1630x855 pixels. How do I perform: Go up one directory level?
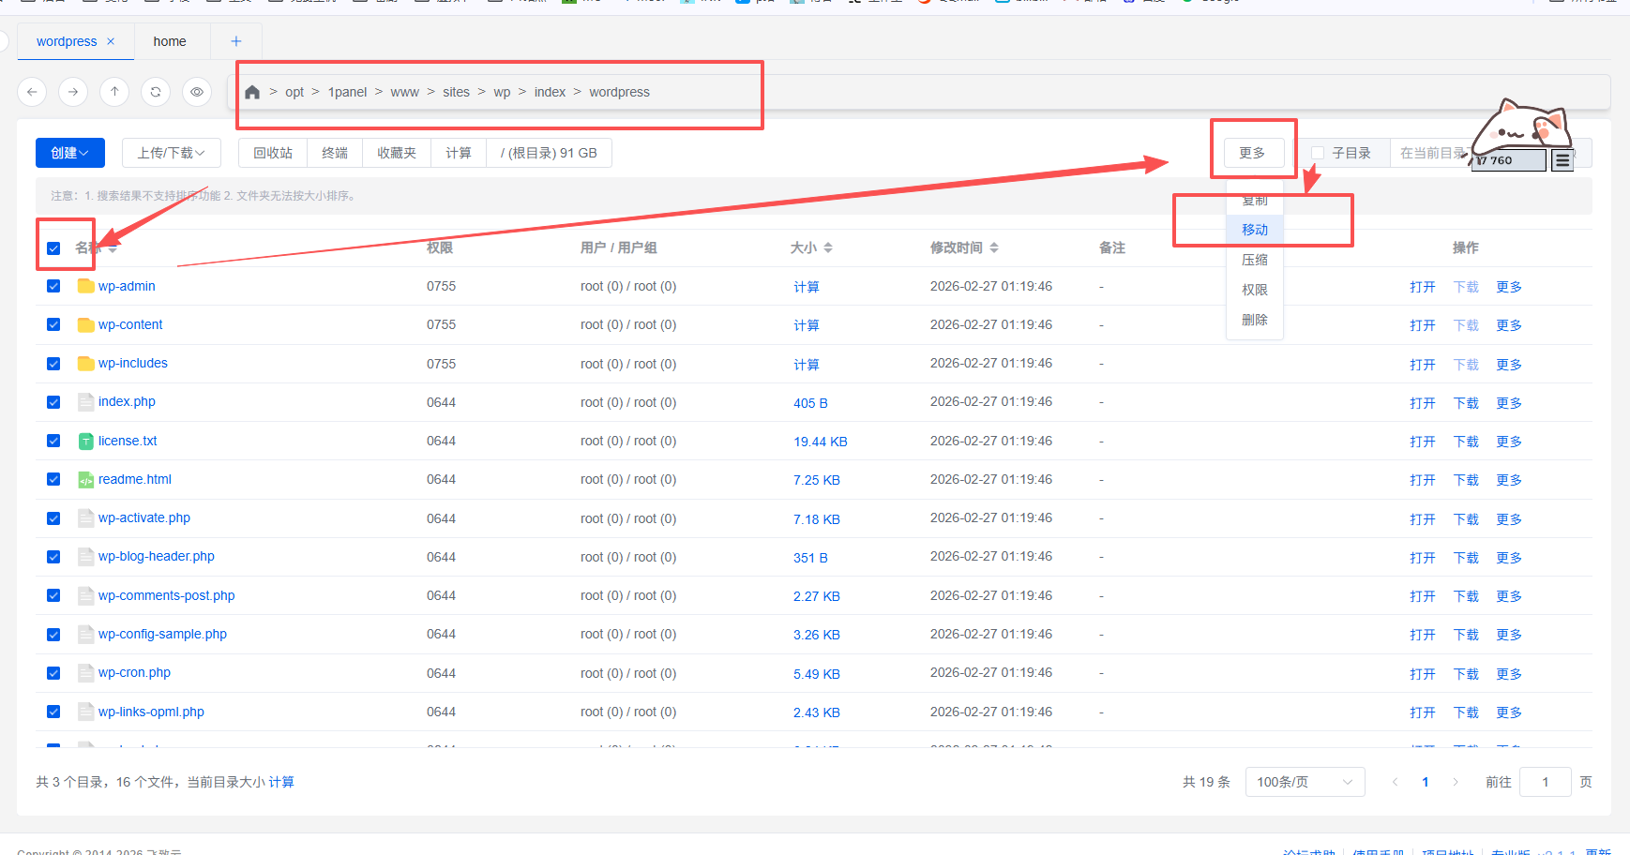tap(114, 92)
